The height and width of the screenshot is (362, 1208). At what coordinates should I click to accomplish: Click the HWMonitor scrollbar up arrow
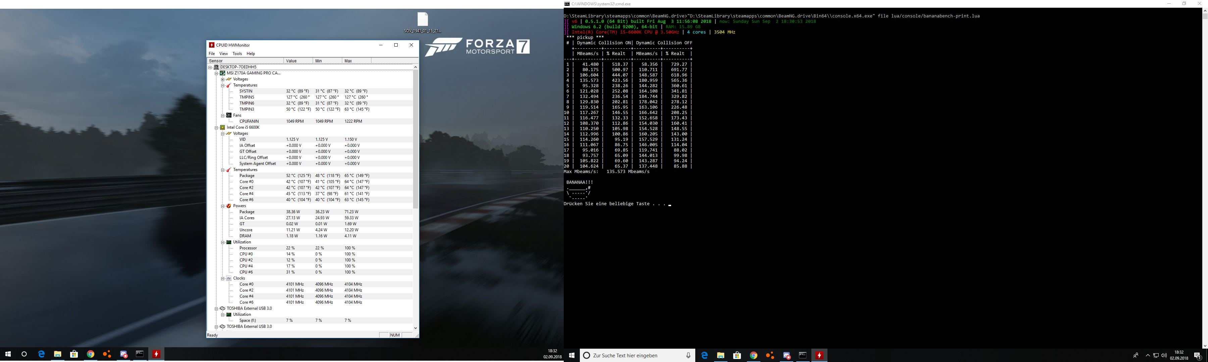[415, 67]
